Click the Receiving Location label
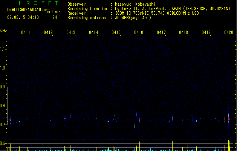This screenshot has height=151, width=237. pyautogui.click(x=88, y=9)
